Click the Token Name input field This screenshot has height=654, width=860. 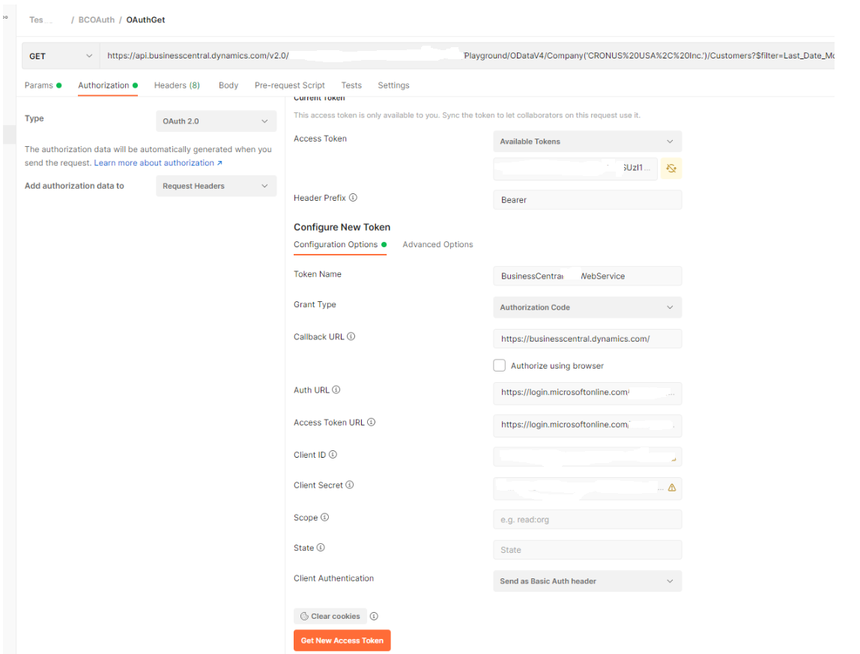click(x=587, y=276)
